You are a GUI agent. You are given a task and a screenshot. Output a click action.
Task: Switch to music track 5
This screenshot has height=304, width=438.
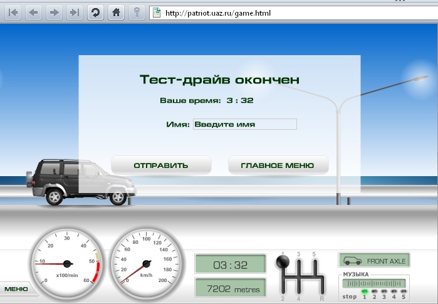[x=404, y=291]
